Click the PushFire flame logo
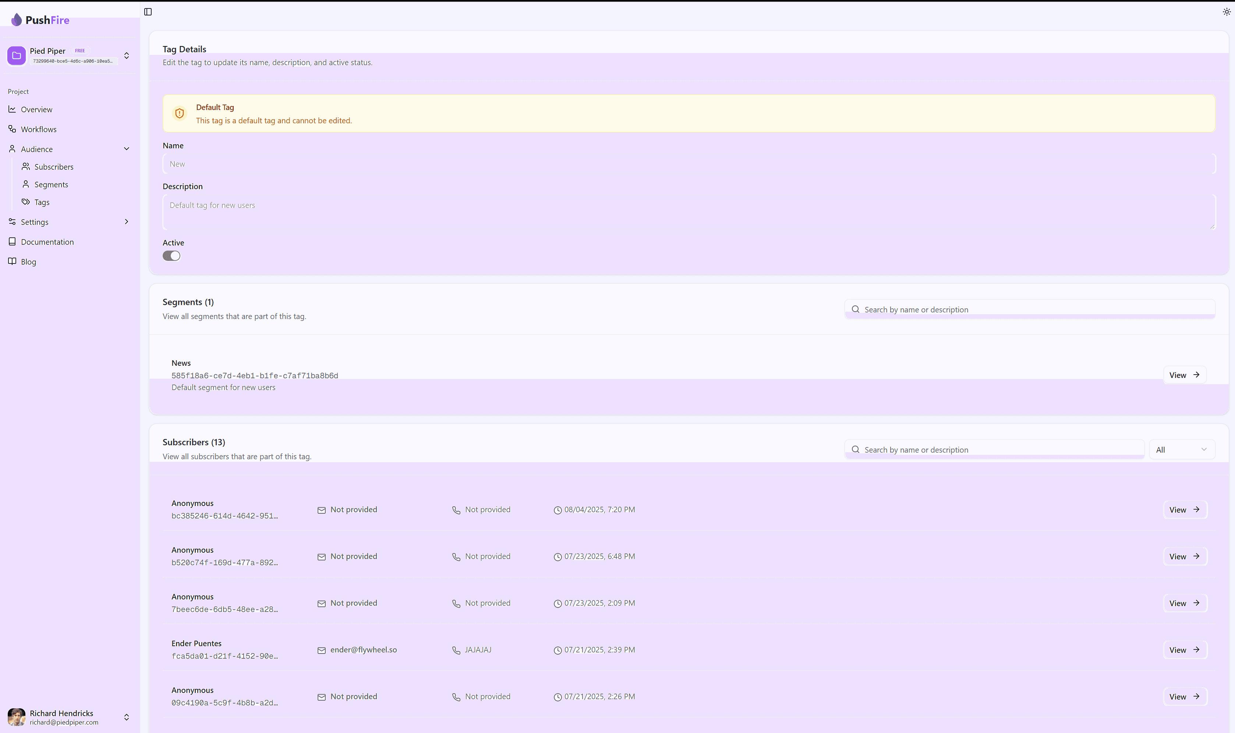This screenshot has height=733, width=1235. tap(16, 20)
